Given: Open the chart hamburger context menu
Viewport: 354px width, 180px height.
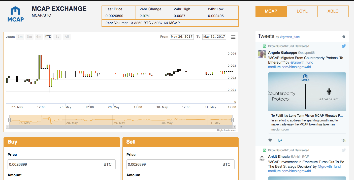Looking at the screenshot, I should (233, 37).
